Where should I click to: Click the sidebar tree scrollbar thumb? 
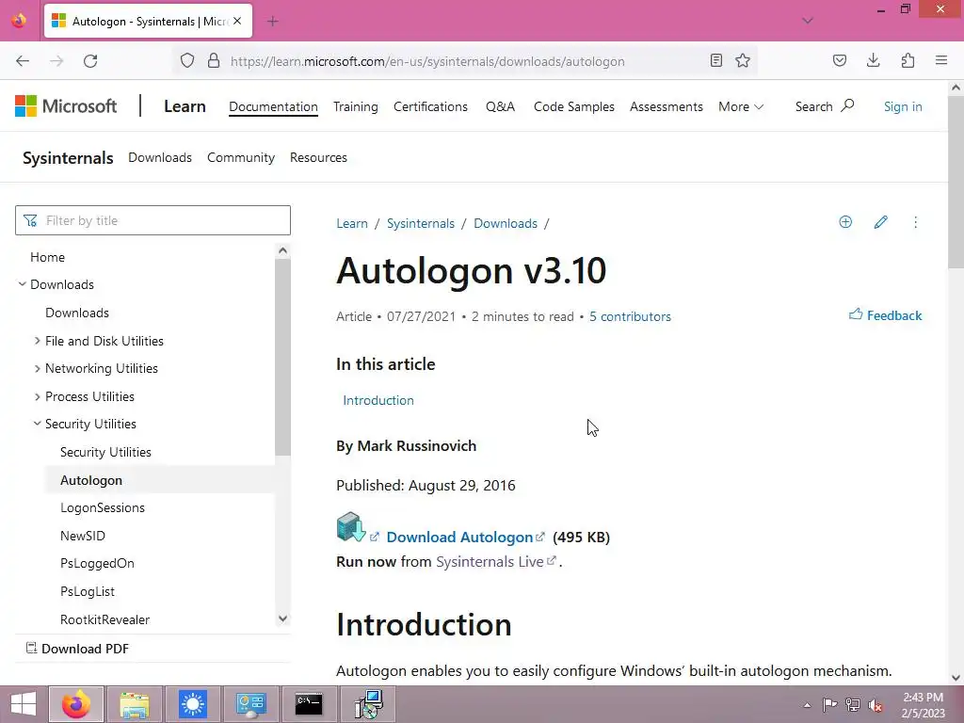tap(282, 357)
